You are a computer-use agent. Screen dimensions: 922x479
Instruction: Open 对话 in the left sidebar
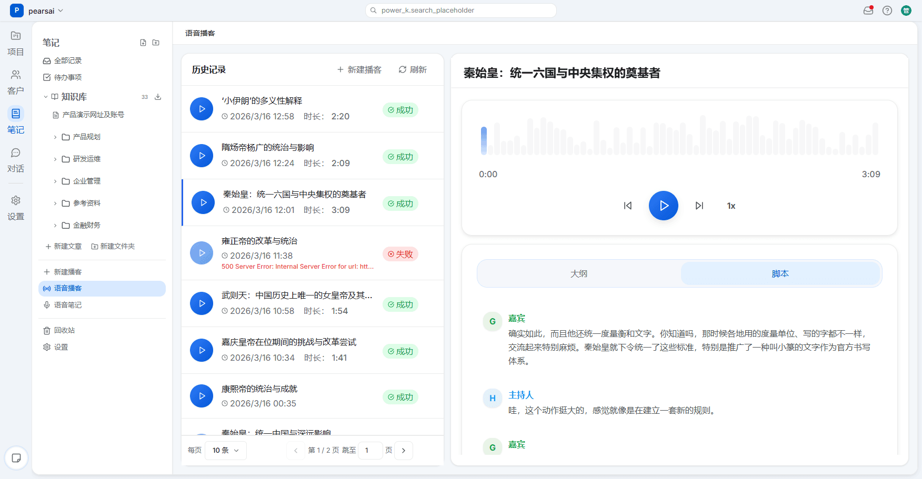pyautogui.click(x=16, y=160)
